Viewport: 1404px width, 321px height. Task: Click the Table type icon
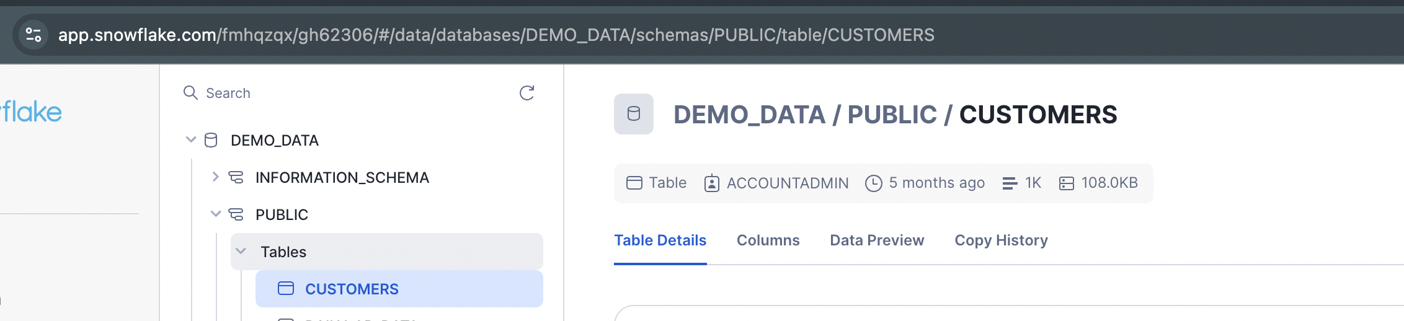coord(634,183)
